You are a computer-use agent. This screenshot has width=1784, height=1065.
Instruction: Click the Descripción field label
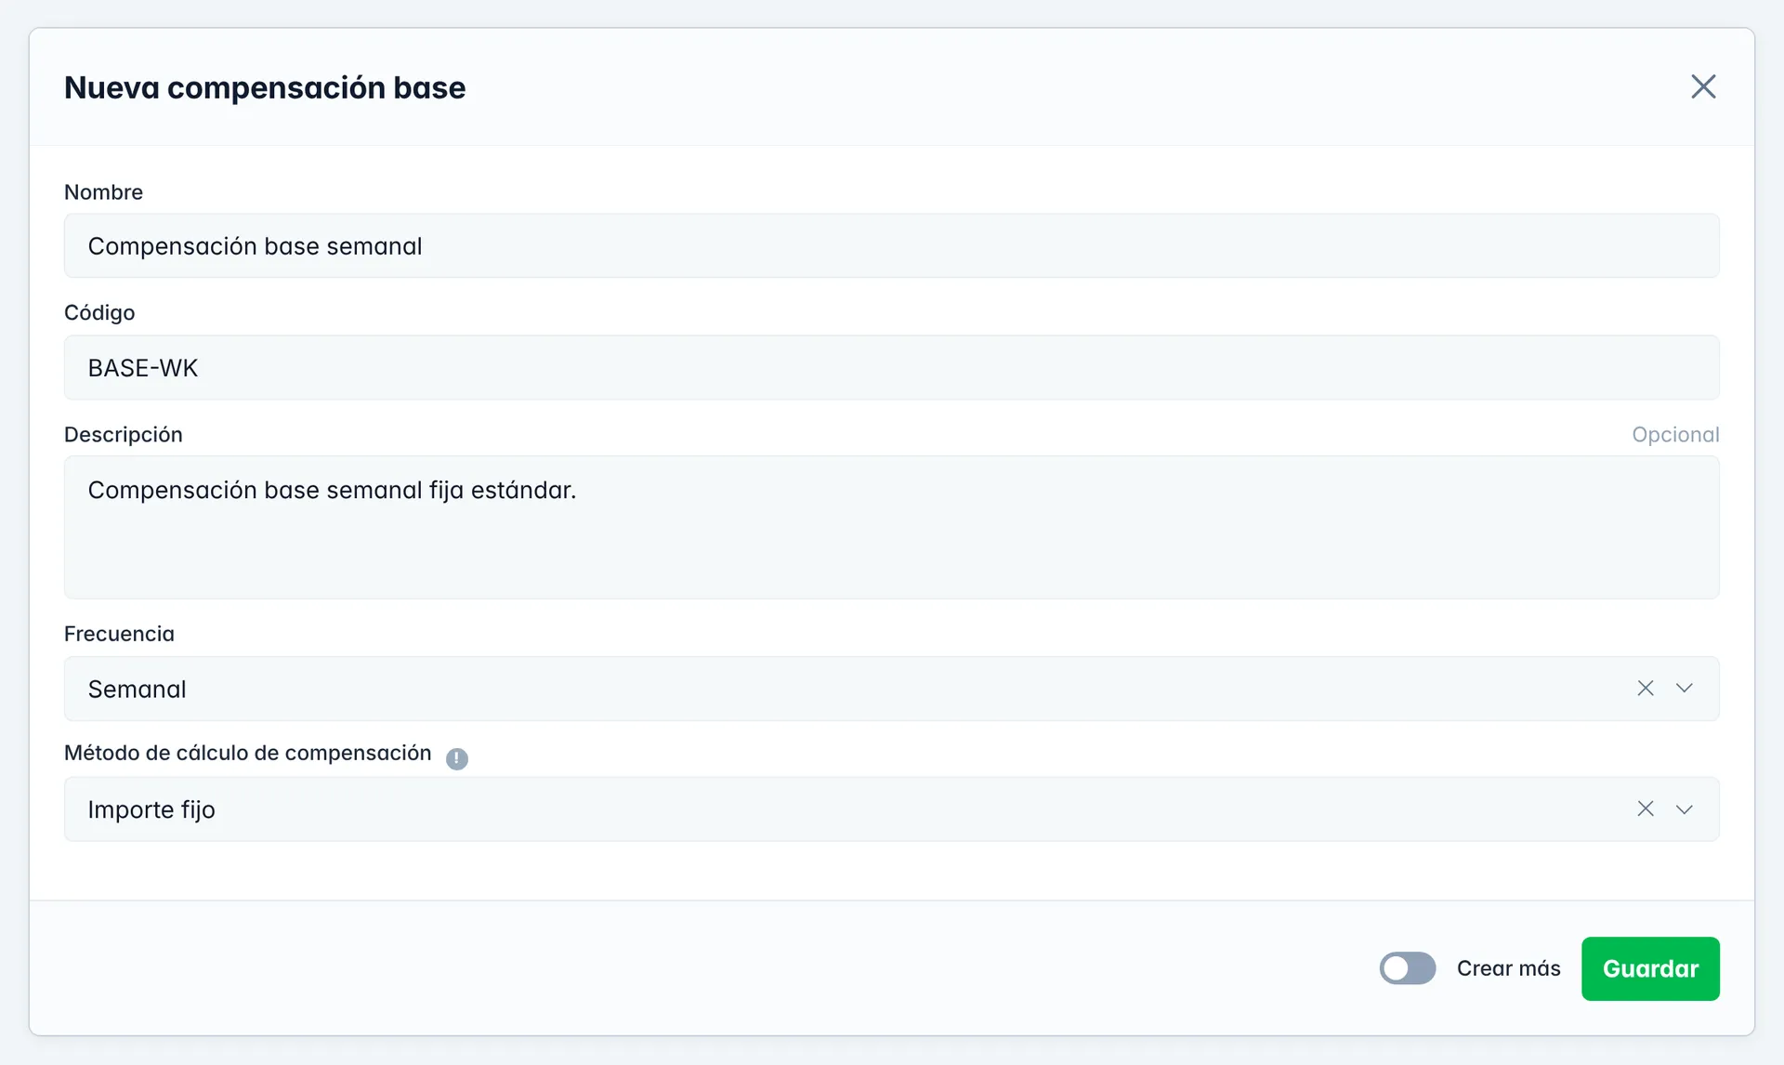click(x=124, y=435)
